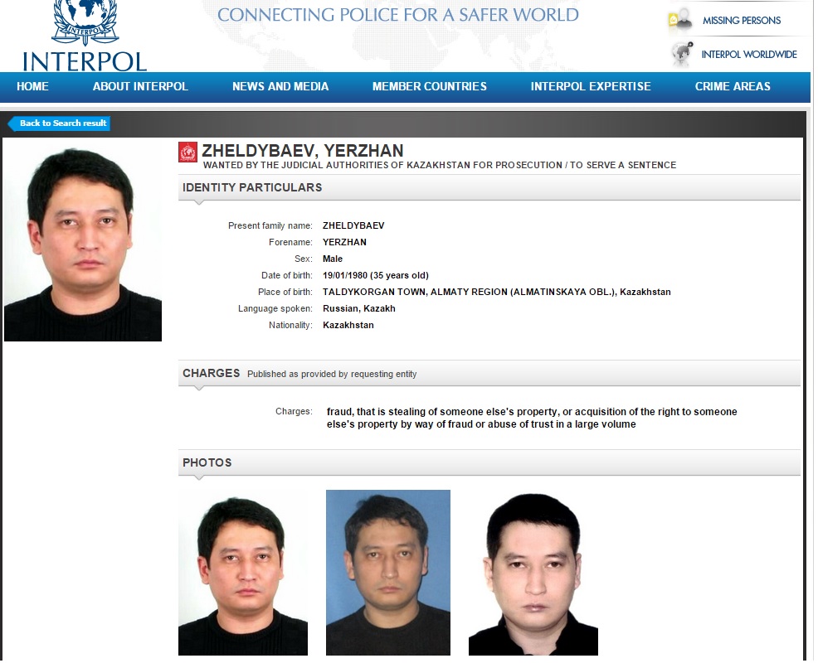The width and height of the screenshot is (818, 668).
Task: Collapse the Identity Particulars section header
Action: click(x=489, y=187)
